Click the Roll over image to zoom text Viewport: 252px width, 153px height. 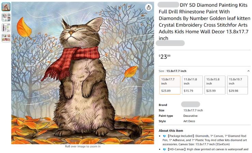pyautogui.click(x=83, y=147)
